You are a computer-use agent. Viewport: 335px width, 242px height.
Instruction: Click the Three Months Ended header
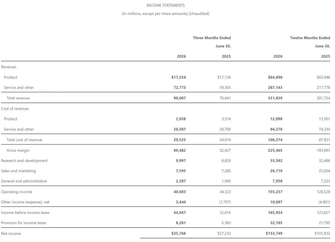coord(212,38)
